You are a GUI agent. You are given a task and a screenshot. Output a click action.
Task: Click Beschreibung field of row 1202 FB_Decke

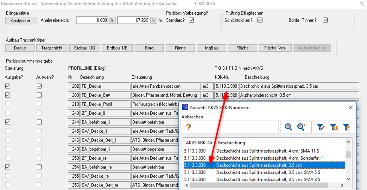click(x=299, y=86)
